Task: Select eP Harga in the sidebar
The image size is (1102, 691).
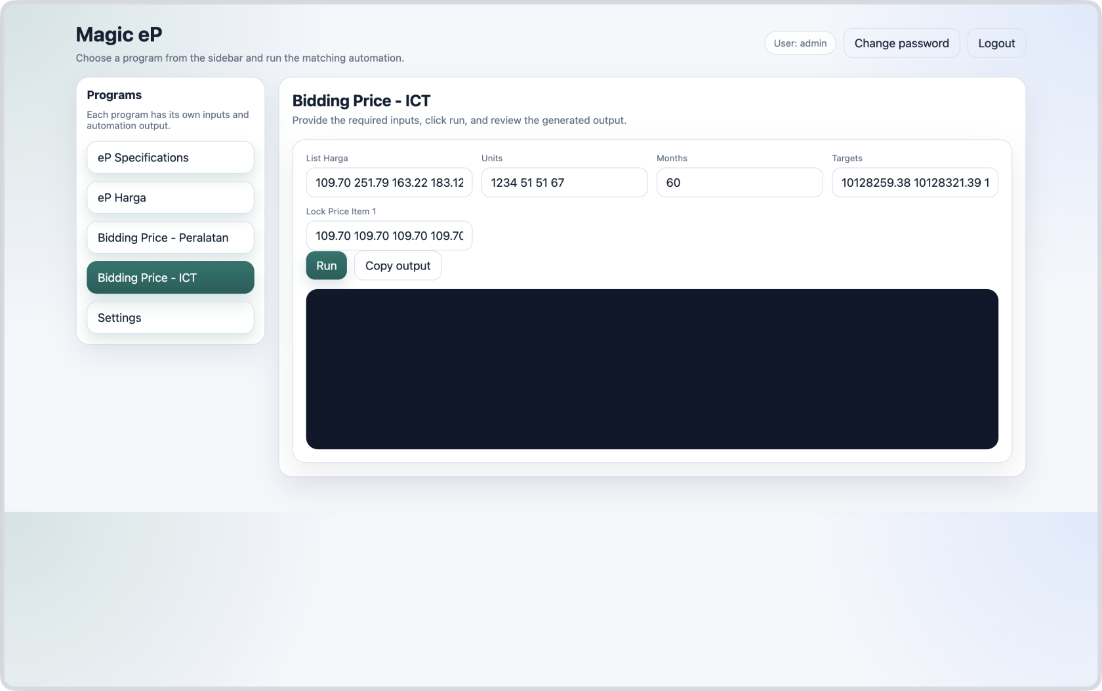Action: click(x=170, y=197)
